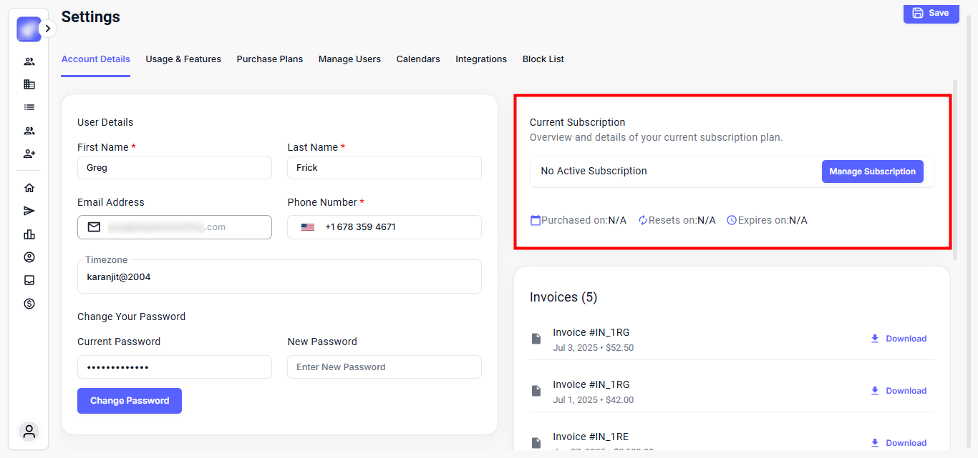Click the user profile avatar at sidebar bottom

(29, 432)
